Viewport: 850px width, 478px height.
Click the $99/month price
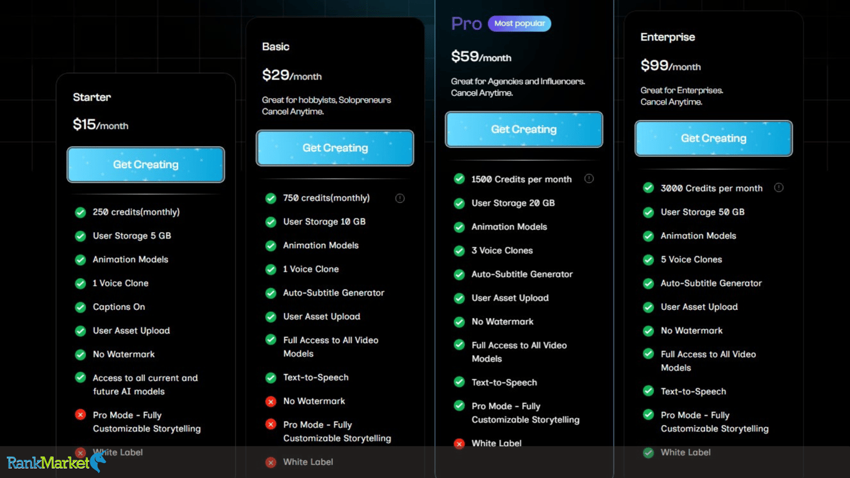[x=671, y=65]
